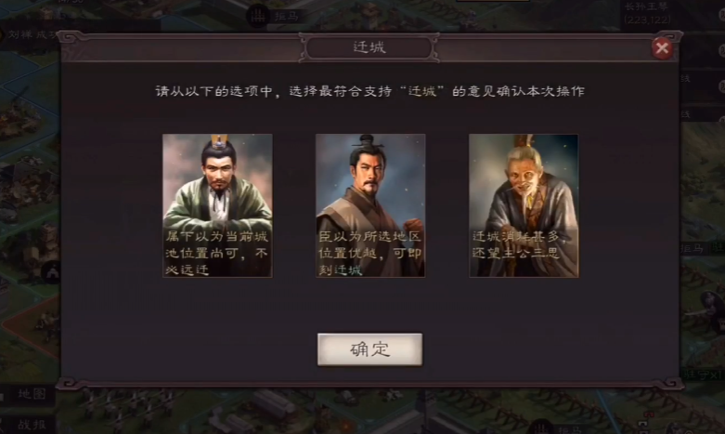The height and width of the screenshot is (434, 725).
Task: Click the 拒马 barricade icon at top
Action: tap(258, 16)
